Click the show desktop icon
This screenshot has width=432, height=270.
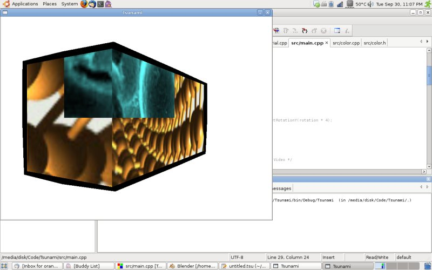(x=5, y=266)
